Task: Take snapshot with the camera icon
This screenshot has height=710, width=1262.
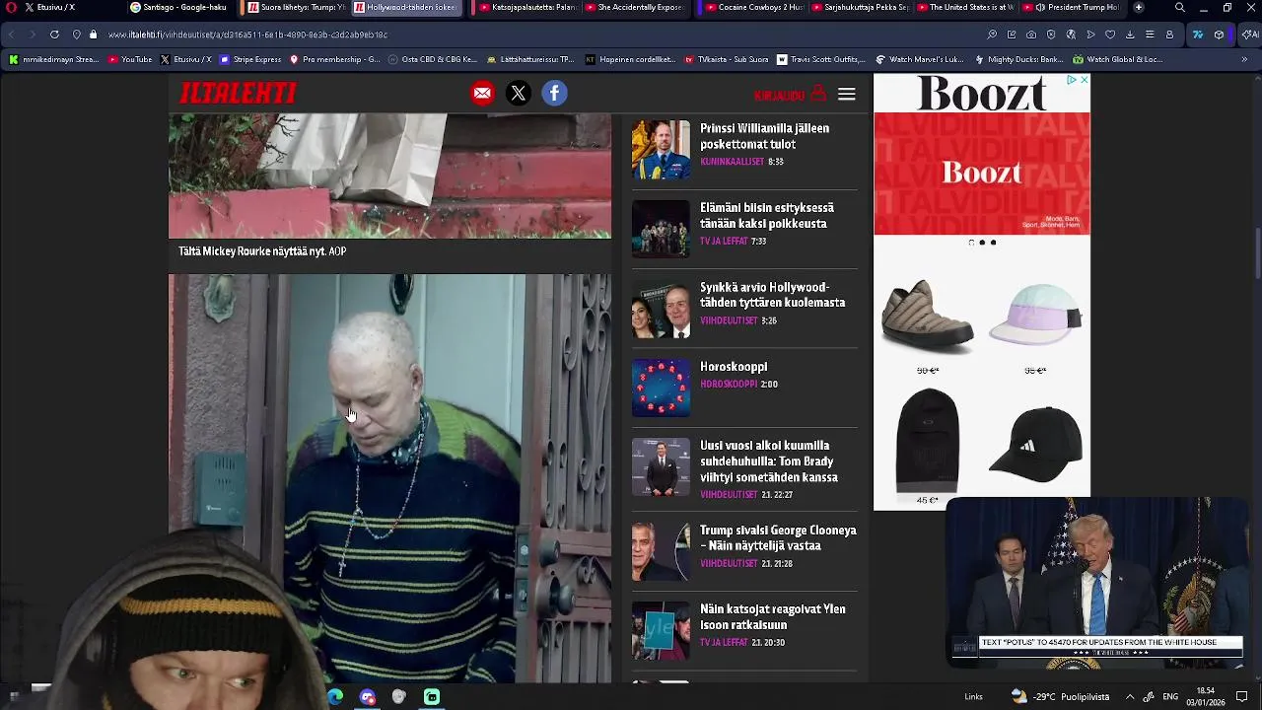Action: (x=1031, y=35)
